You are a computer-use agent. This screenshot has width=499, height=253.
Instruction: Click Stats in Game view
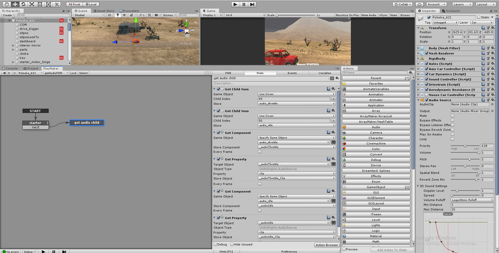point(394,15)
